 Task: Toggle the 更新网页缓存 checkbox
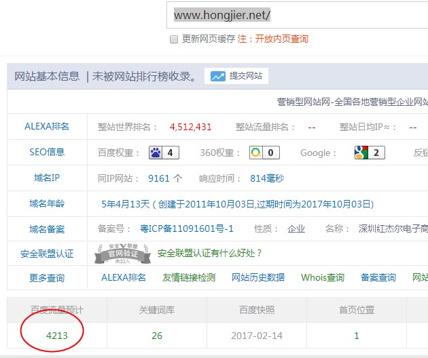pos(174,39)
